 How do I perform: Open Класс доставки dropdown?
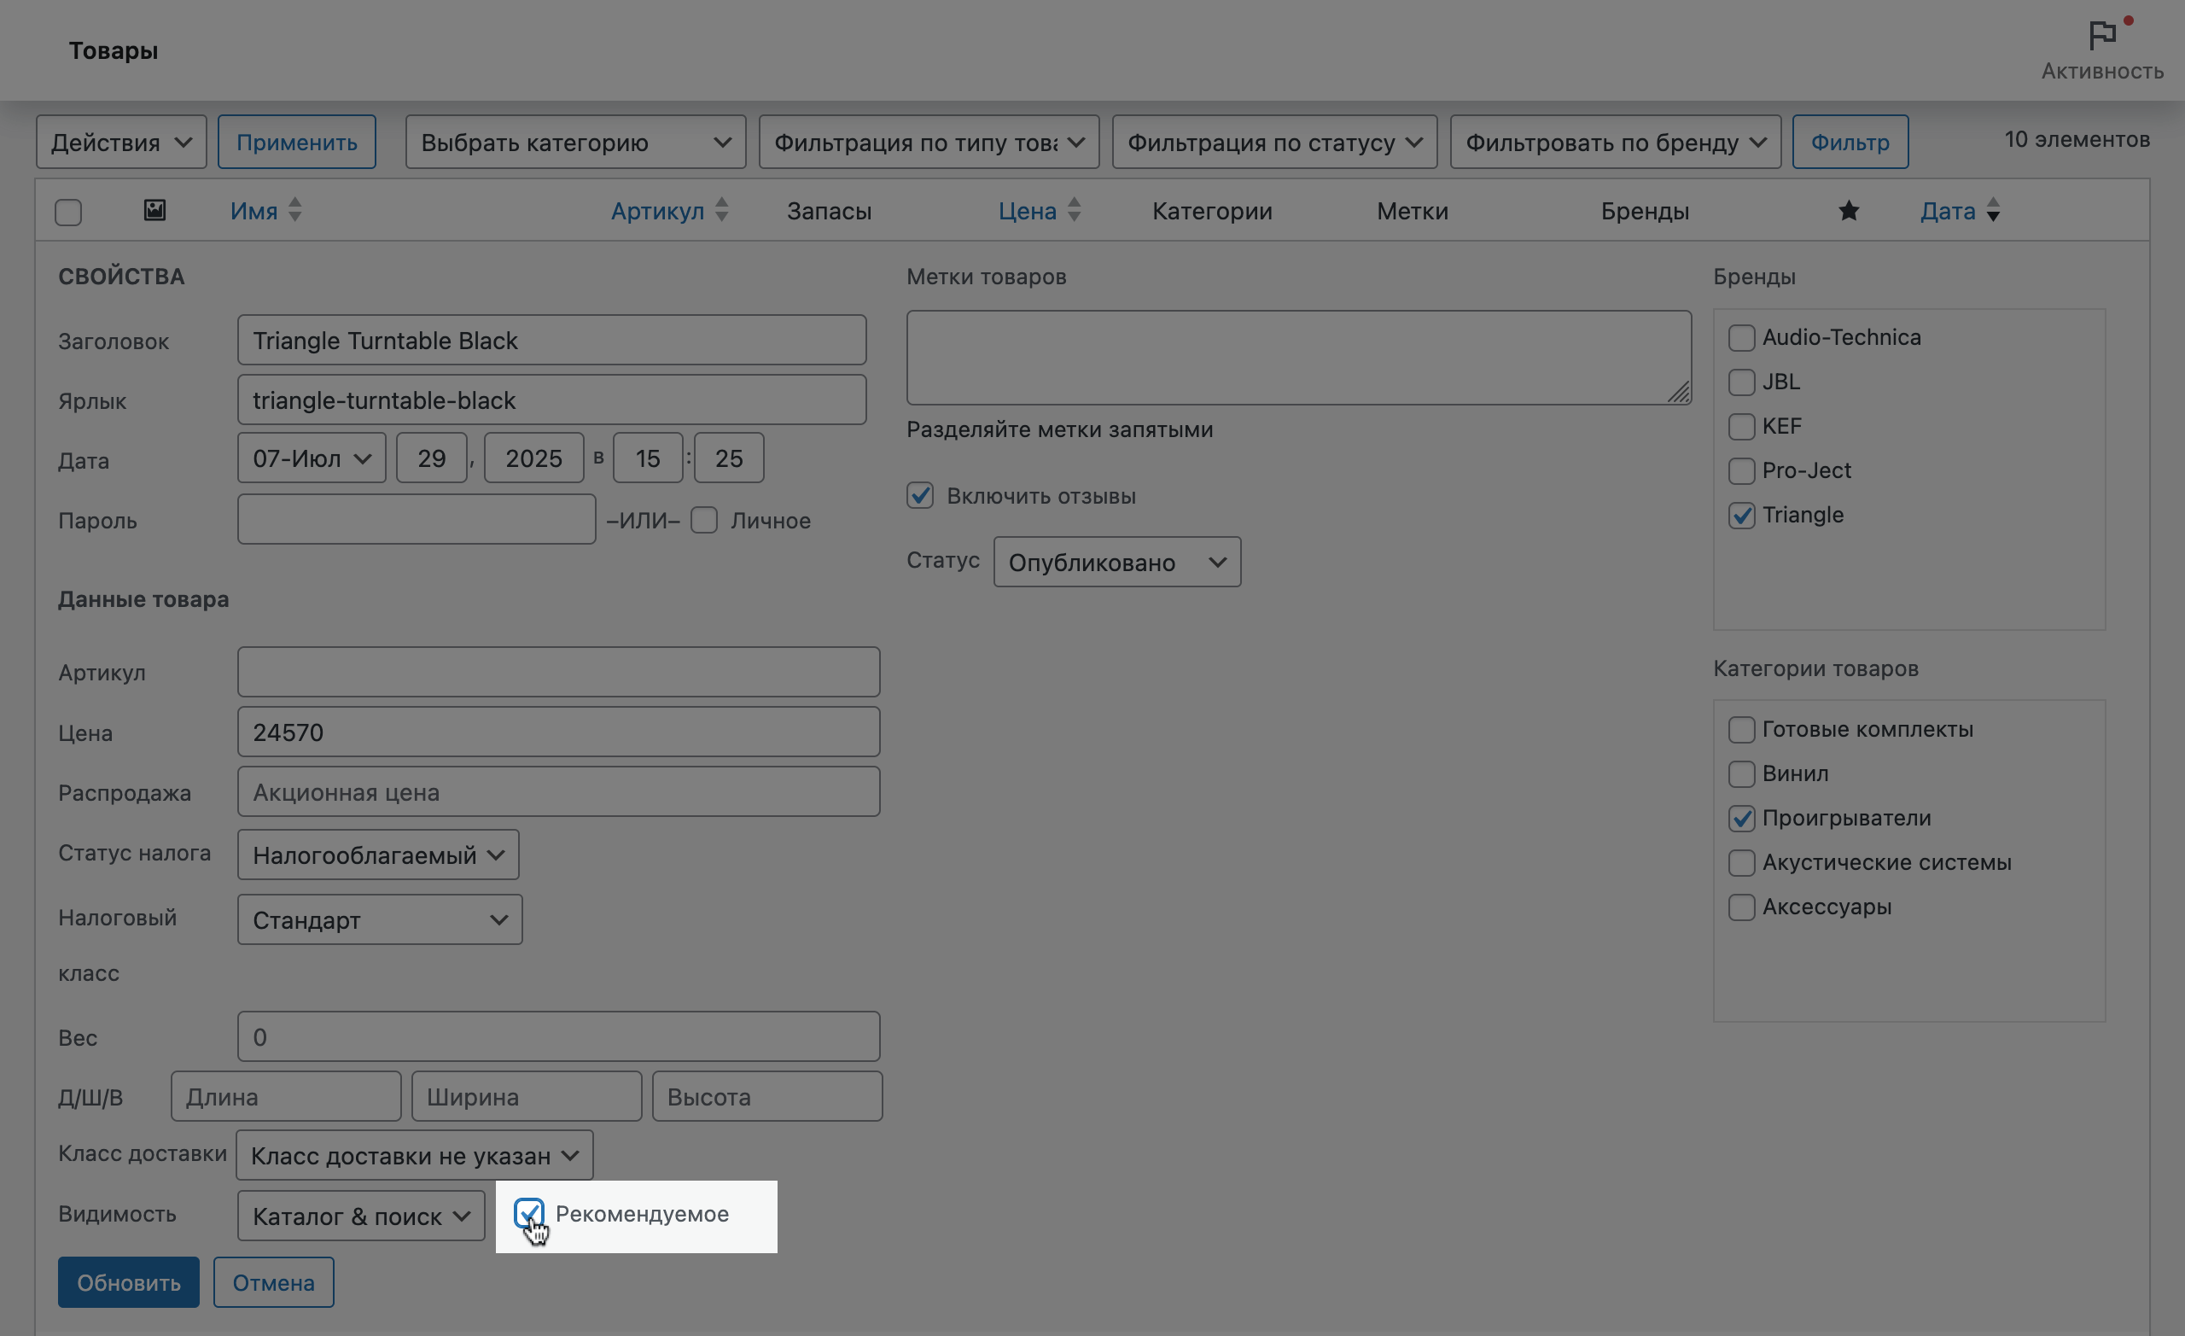[414, 1155]
